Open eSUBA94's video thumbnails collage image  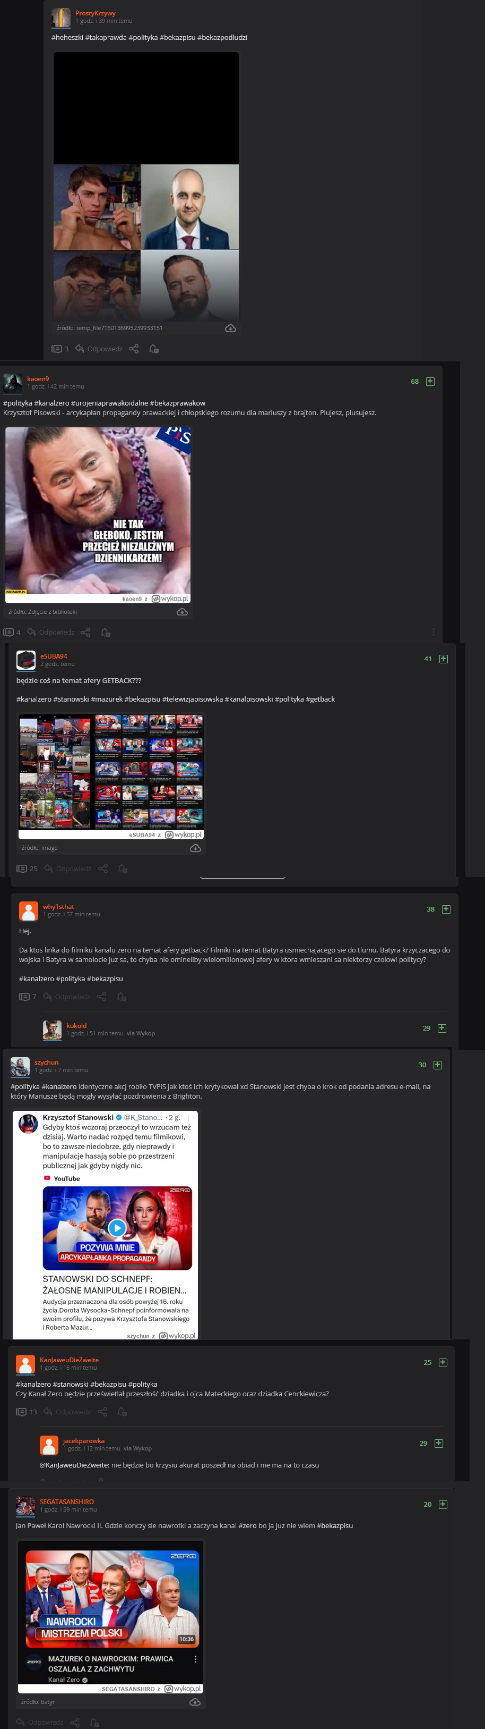(111, 777)
